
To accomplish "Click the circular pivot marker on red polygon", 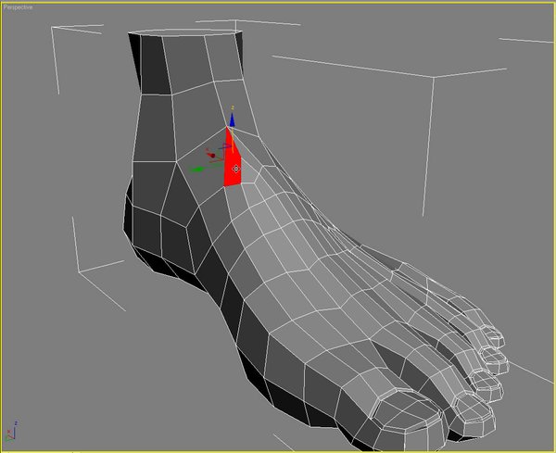I will point(236,169).
